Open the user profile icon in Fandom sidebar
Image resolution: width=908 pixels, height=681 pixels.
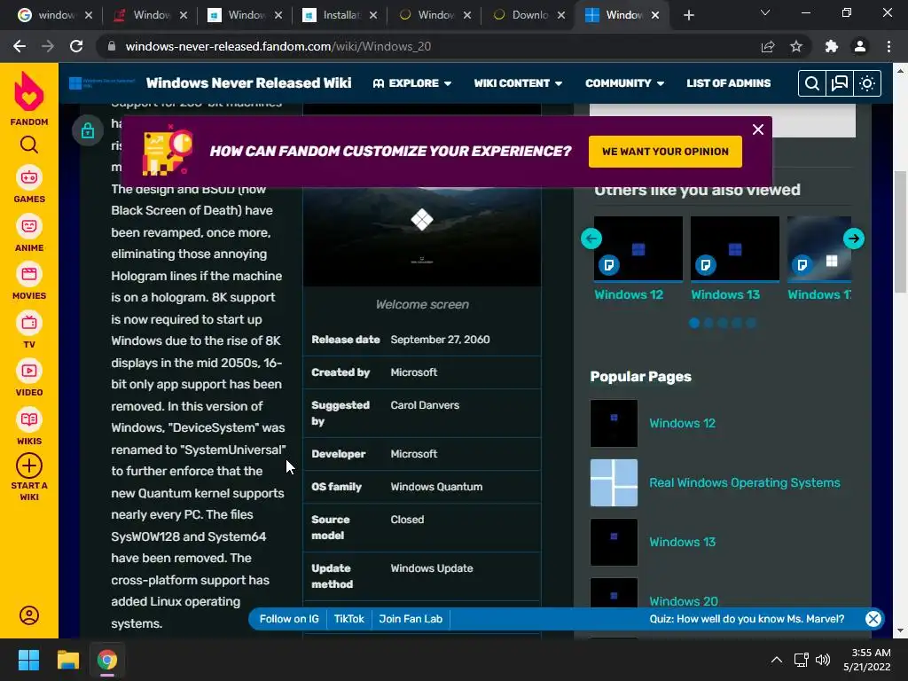pos(29,615)
